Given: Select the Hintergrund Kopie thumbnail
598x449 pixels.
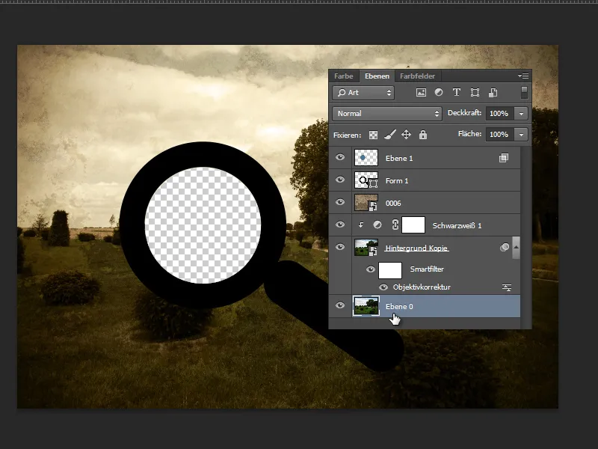Looking at the screenshot, I should click(x=366, y=248).
